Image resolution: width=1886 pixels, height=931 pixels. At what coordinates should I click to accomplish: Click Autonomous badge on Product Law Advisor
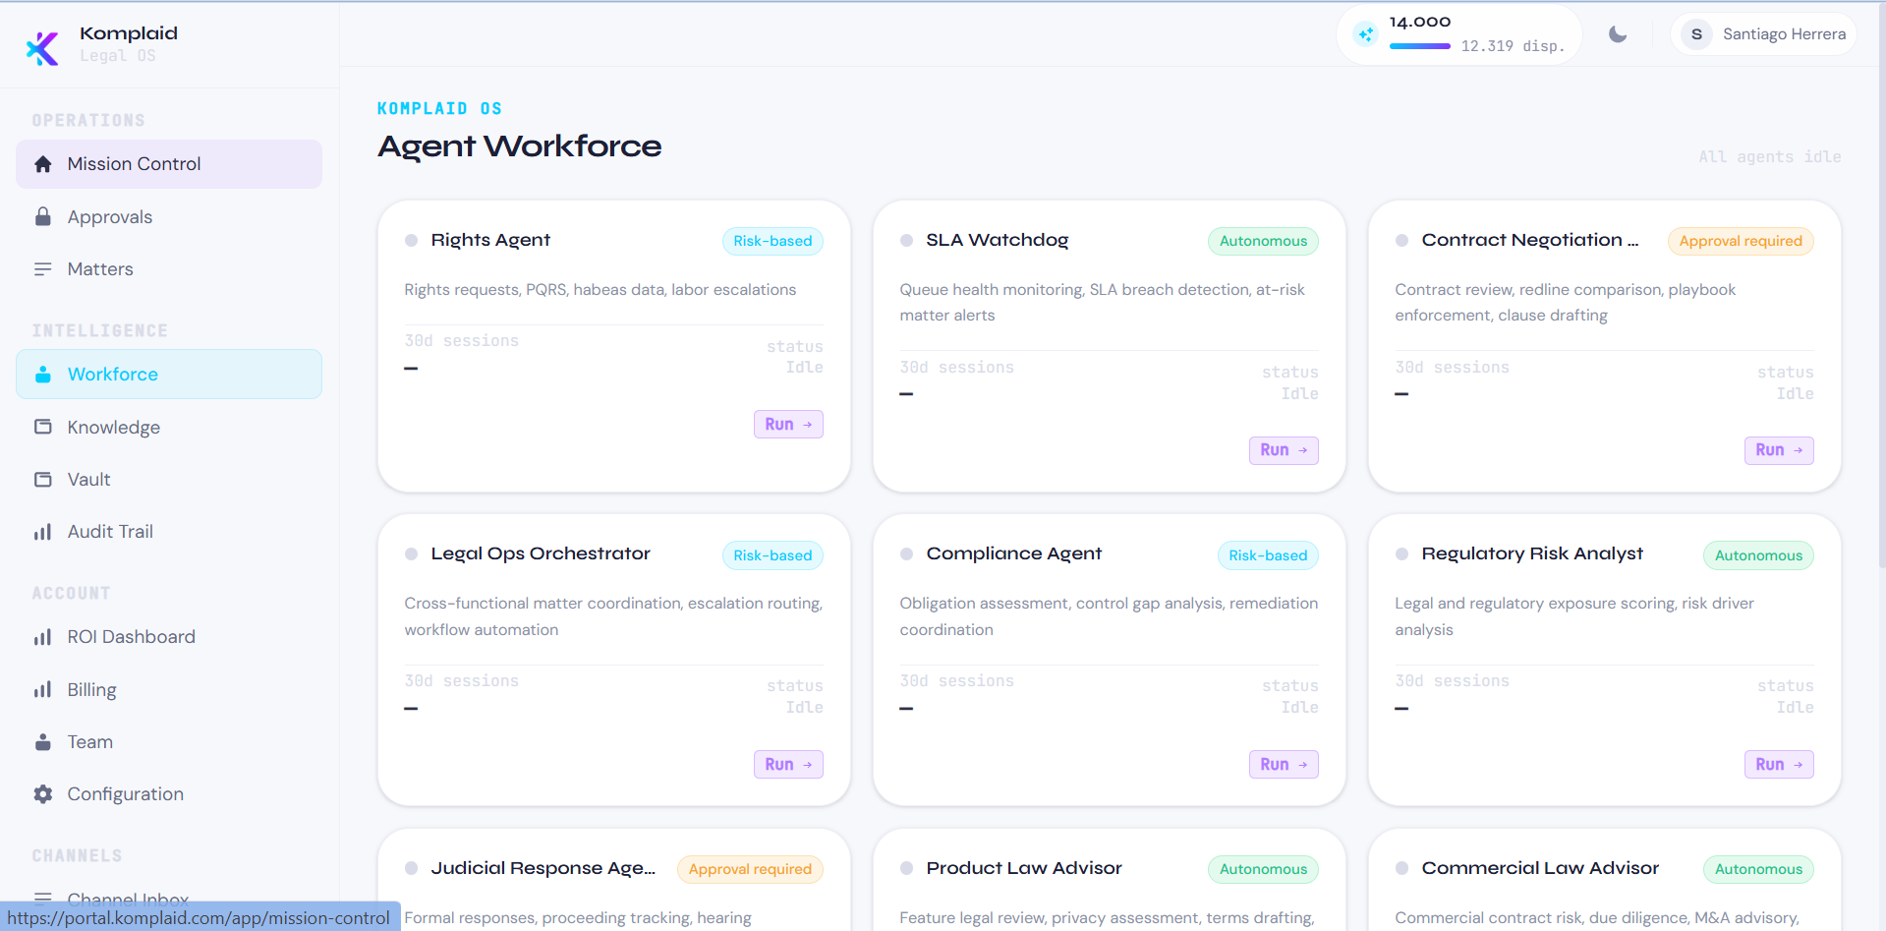point(1263,869)
